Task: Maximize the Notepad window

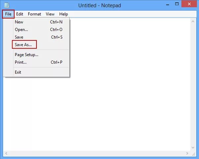Action: pos(177,4)
